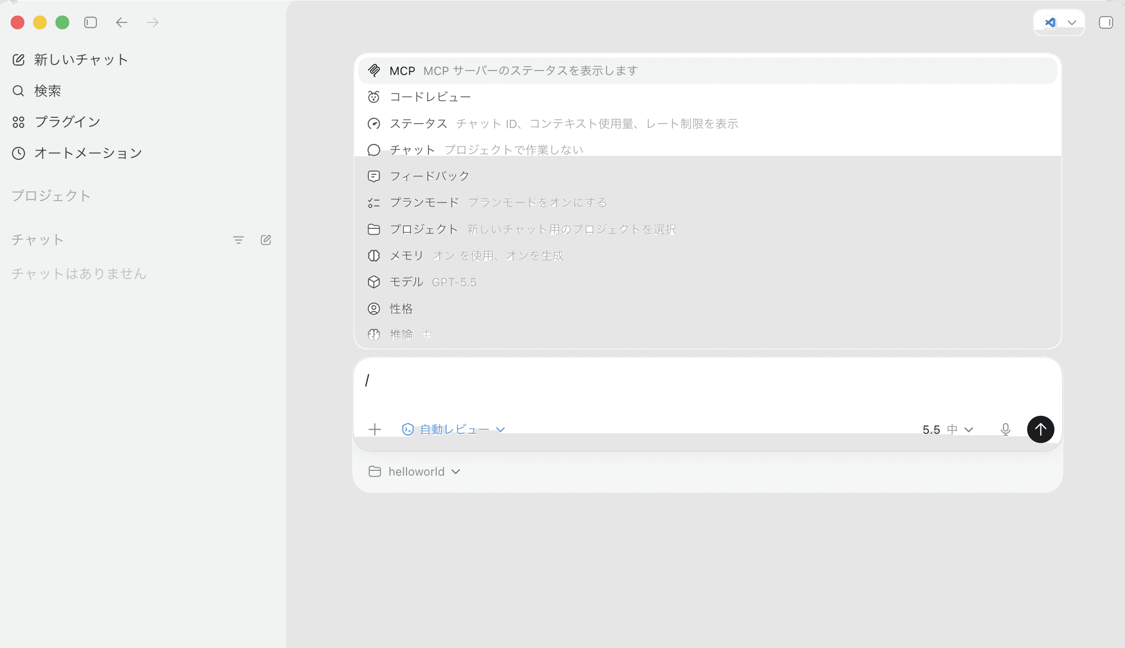Click the チャットはありません text
This screenshot has height=648, width=1125.
point(79,274)
